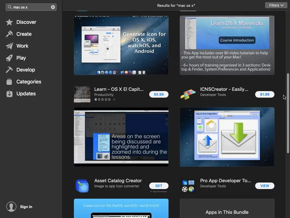
Task: Get Asset Catalog Creator
Action: (159, 186)
